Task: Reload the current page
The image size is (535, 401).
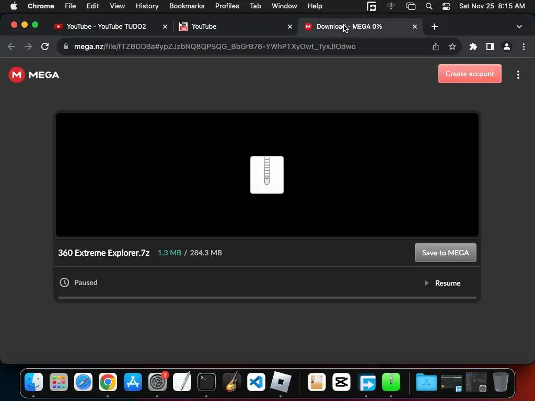Action: pos(45,46)
